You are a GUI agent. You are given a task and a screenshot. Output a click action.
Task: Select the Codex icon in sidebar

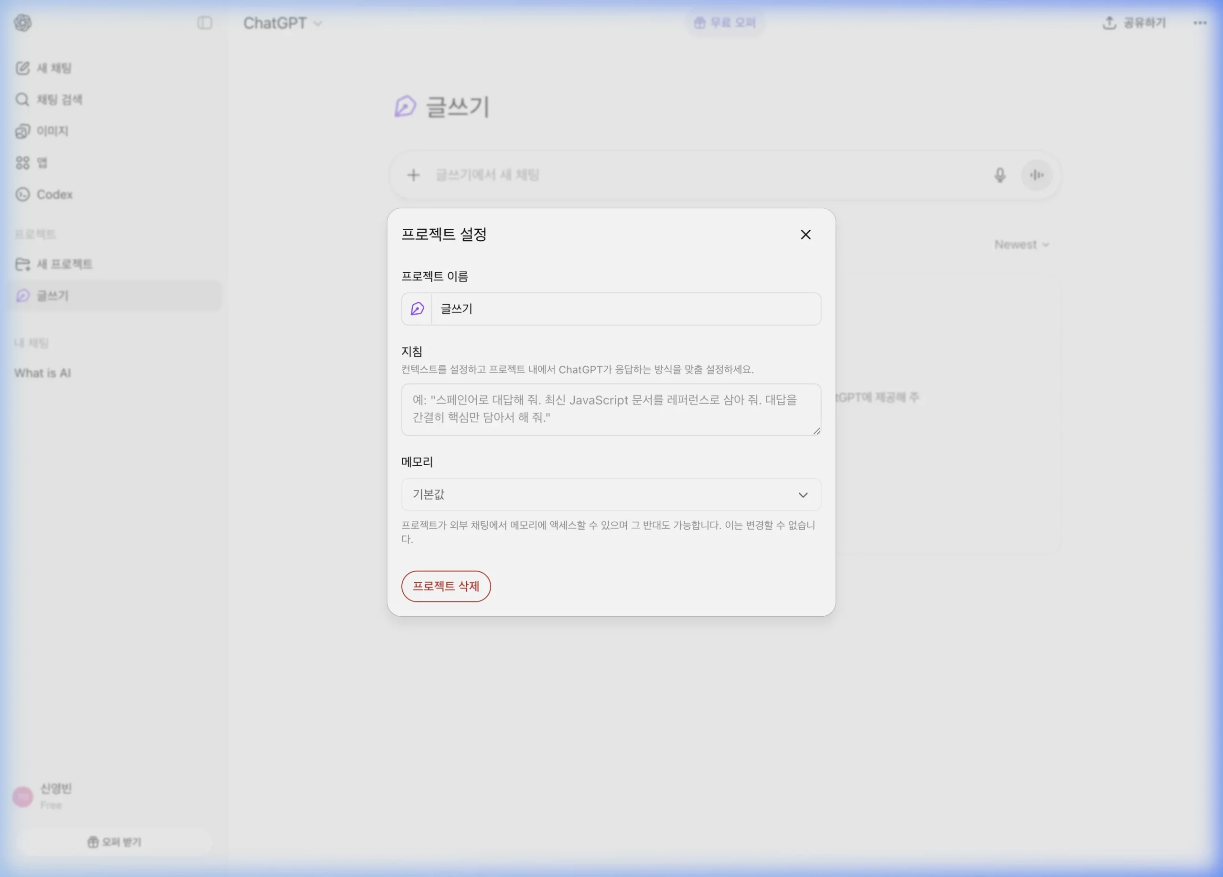(x=22, y=194)
